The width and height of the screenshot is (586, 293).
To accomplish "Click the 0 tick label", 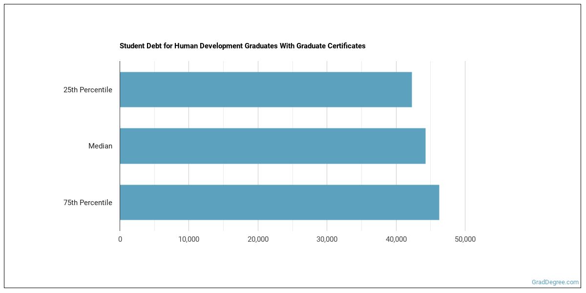I will pyautogui.click(x=120, y=239).
